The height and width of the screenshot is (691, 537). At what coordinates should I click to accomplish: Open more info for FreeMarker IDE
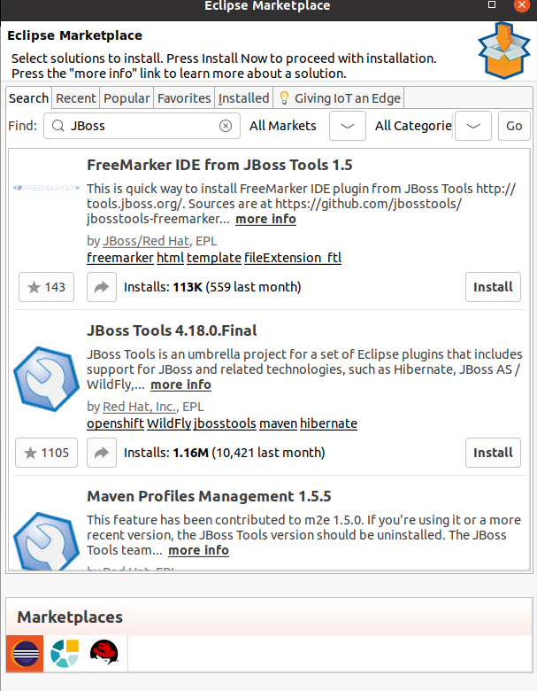coord(265,219)
